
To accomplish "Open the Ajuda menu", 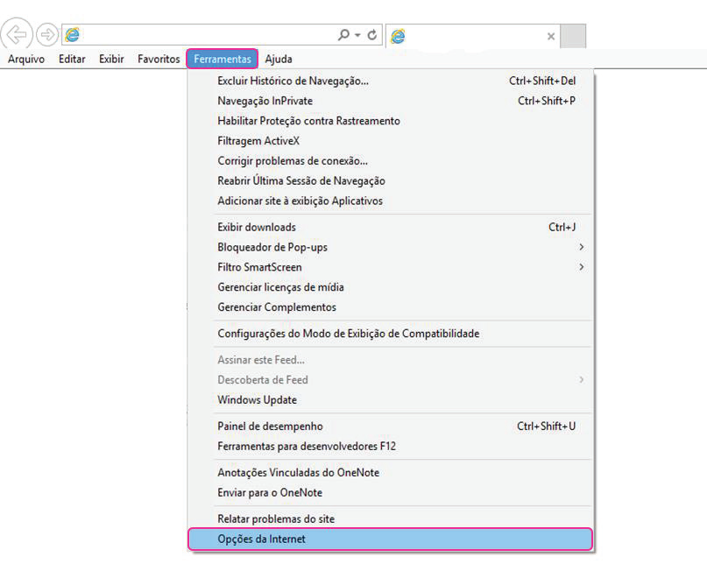I will coord(279,60).
